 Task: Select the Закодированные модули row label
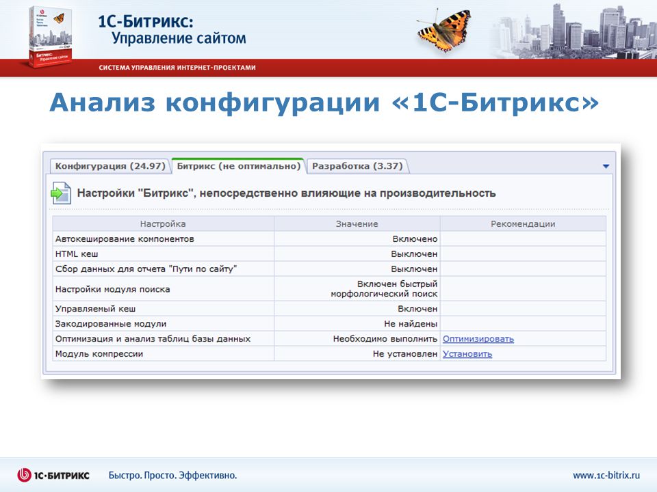[111, 324]
